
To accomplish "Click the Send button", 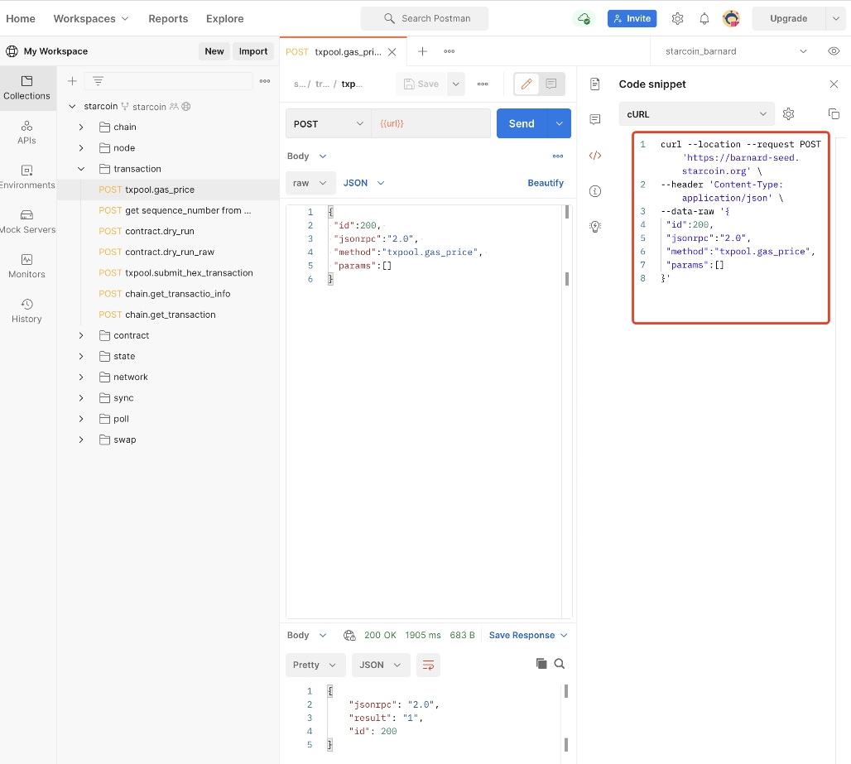I will tap(522, 123).
